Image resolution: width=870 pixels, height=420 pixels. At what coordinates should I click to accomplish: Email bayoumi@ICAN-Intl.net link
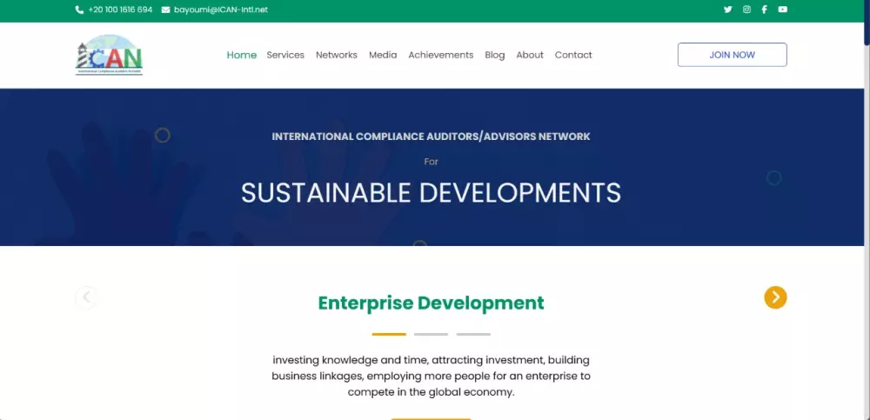click(x=221, y=10)
